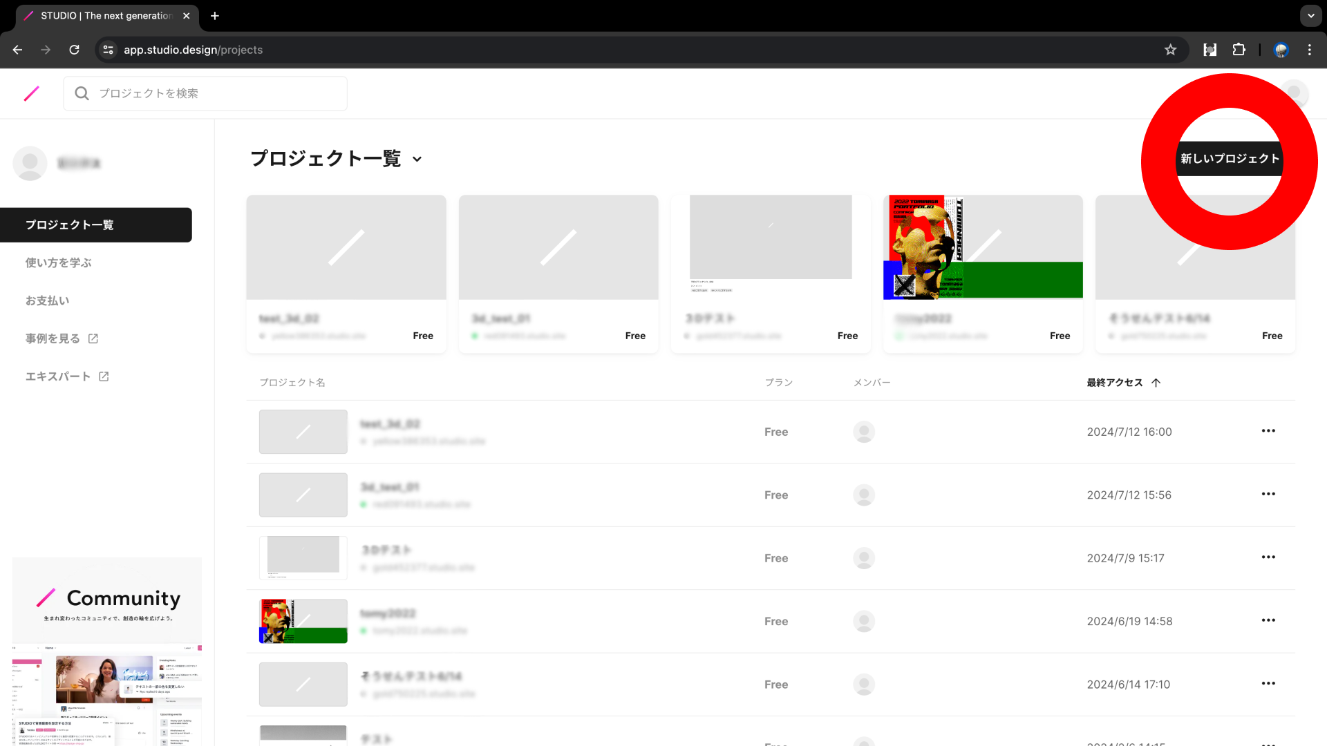The width and height of the screenshot is (1327, 746).
Task: Click the STUDIO pink slash logo
Action: 32,93
